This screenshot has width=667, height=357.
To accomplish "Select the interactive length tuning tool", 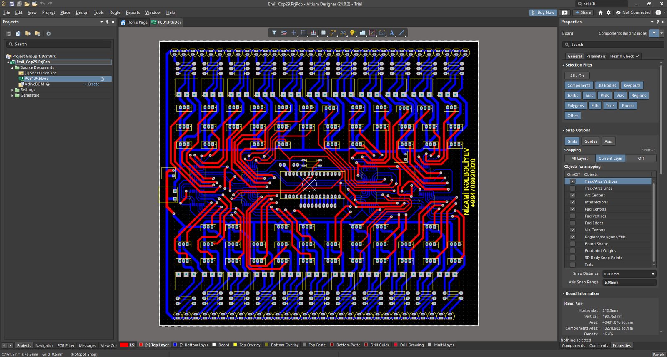I will (343, 33).
